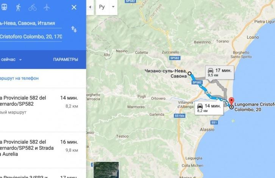Choose the flight travel mode icon
Image resolution: width=275 pixels, height=178 pixels.
tap(47, 7)
